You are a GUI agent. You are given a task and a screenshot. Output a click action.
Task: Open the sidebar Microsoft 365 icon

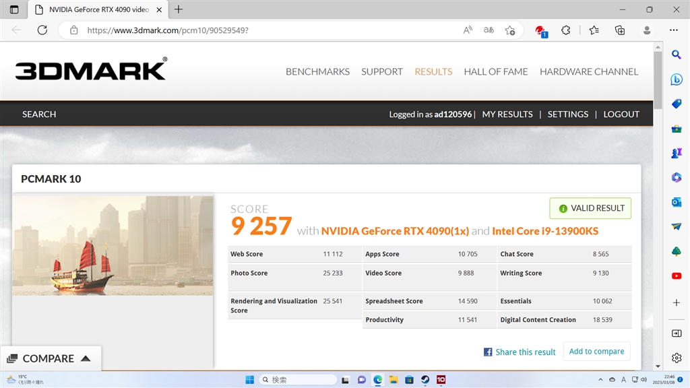[677, 177]
